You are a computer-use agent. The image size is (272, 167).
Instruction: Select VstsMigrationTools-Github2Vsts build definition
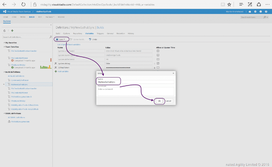click(25, 105)
